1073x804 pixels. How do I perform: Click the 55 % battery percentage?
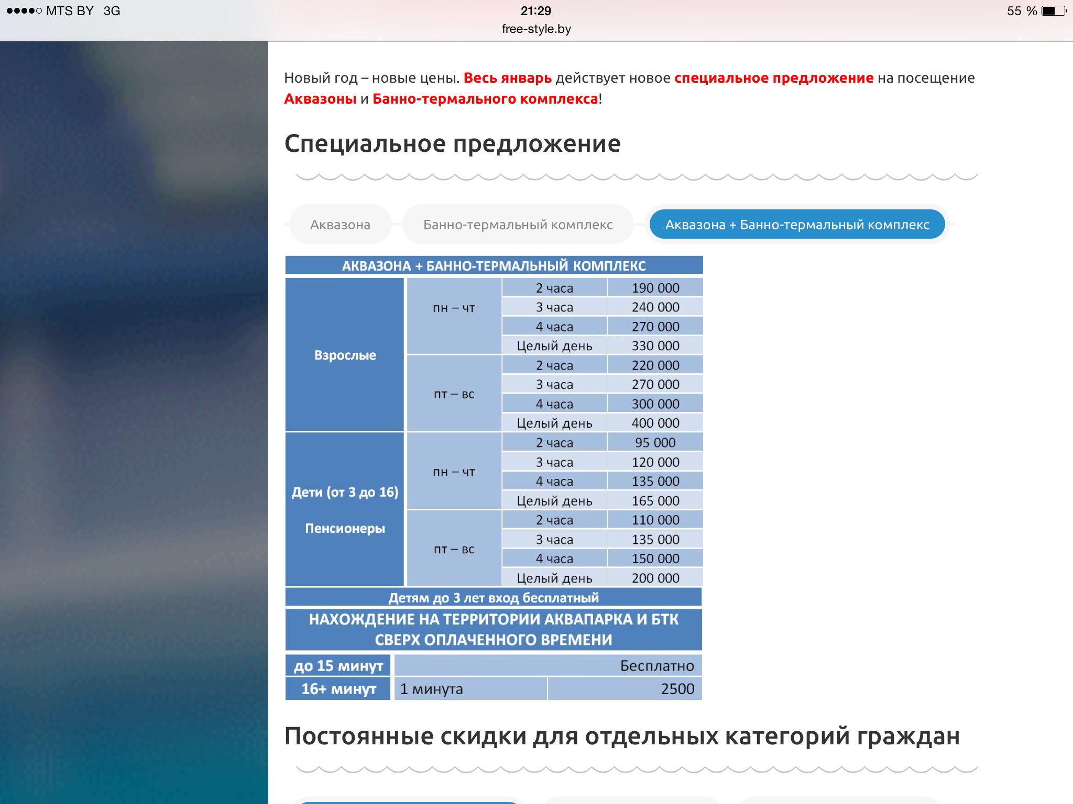1022,11
